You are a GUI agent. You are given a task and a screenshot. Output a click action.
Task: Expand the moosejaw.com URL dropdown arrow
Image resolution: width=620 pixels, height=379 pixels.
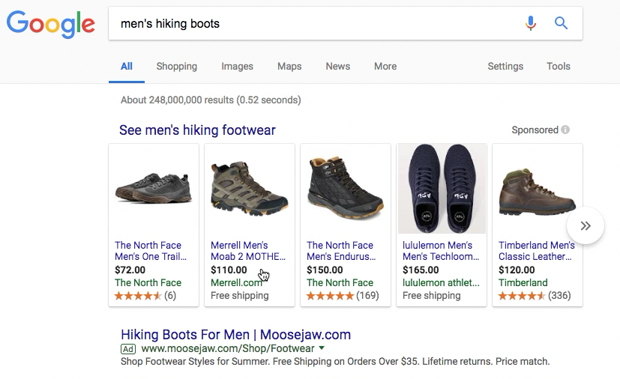tap(322, 348)
